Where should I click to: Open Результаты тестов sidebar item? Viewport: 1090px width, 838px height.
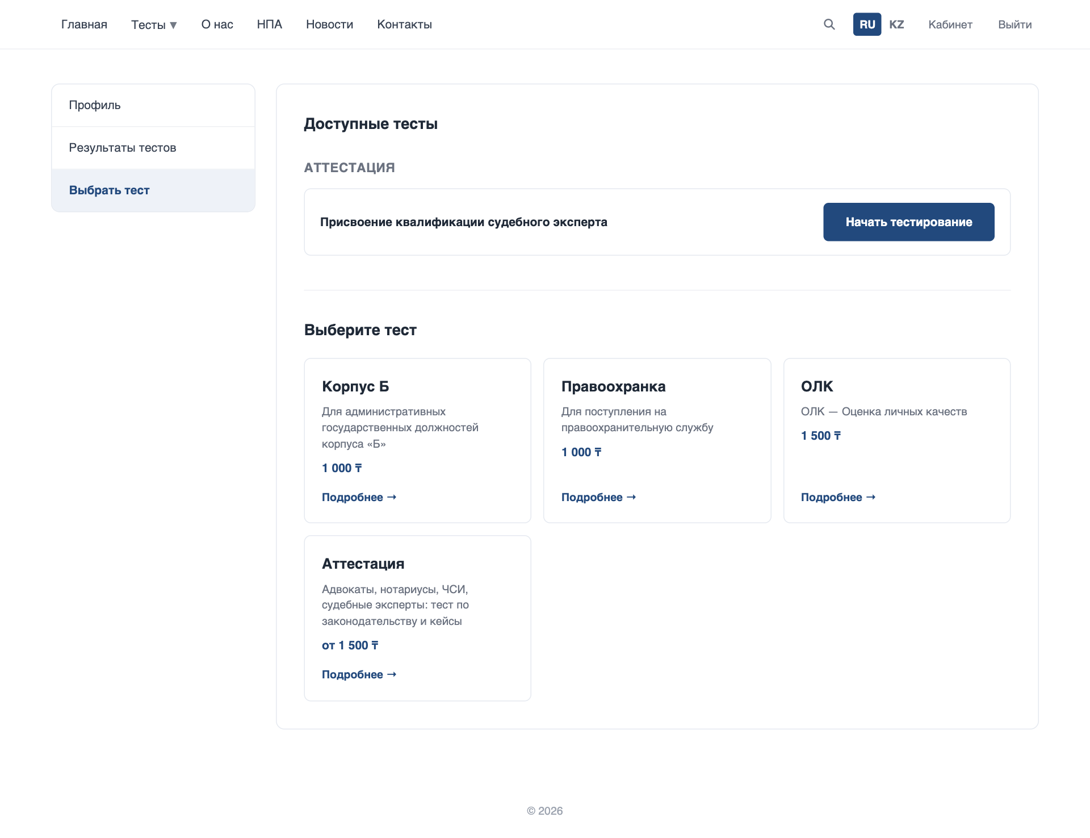pyautogui.click(x=153, y=148)
